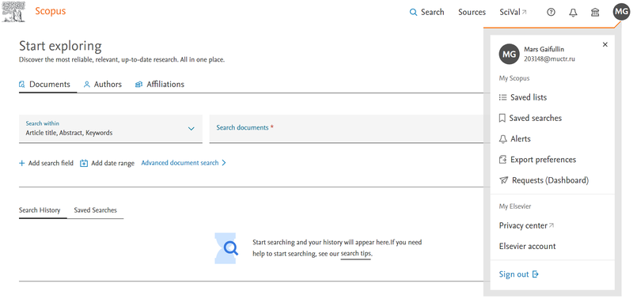The image size is (633, 306).
Task: Click the Alerts bell icon in panel
Action: point(502,139)
